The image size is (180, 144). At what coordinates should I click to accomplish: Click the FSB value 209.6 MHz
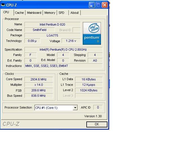point(39,90)
